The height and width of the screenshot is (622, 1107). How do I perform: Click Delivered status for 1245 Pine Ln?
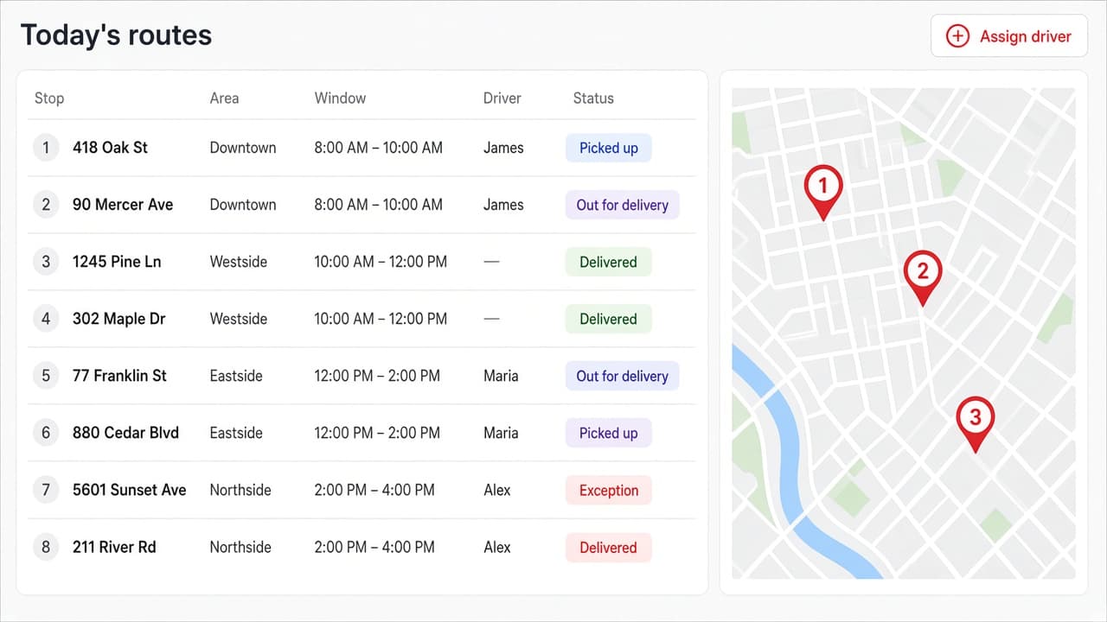[x=609, y=262]
